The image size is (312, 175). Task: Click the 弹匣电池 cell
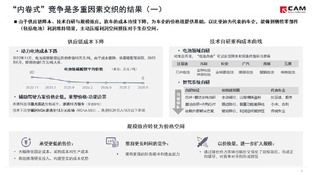point(246,72)
